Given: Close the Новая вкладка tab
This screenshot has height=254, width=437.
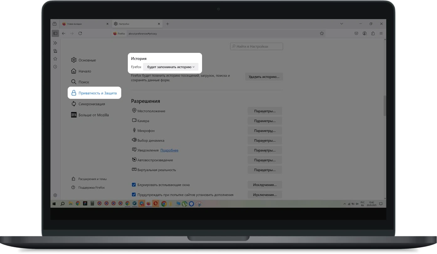Looking at the screenshot, I should click(x=107, y=24).
